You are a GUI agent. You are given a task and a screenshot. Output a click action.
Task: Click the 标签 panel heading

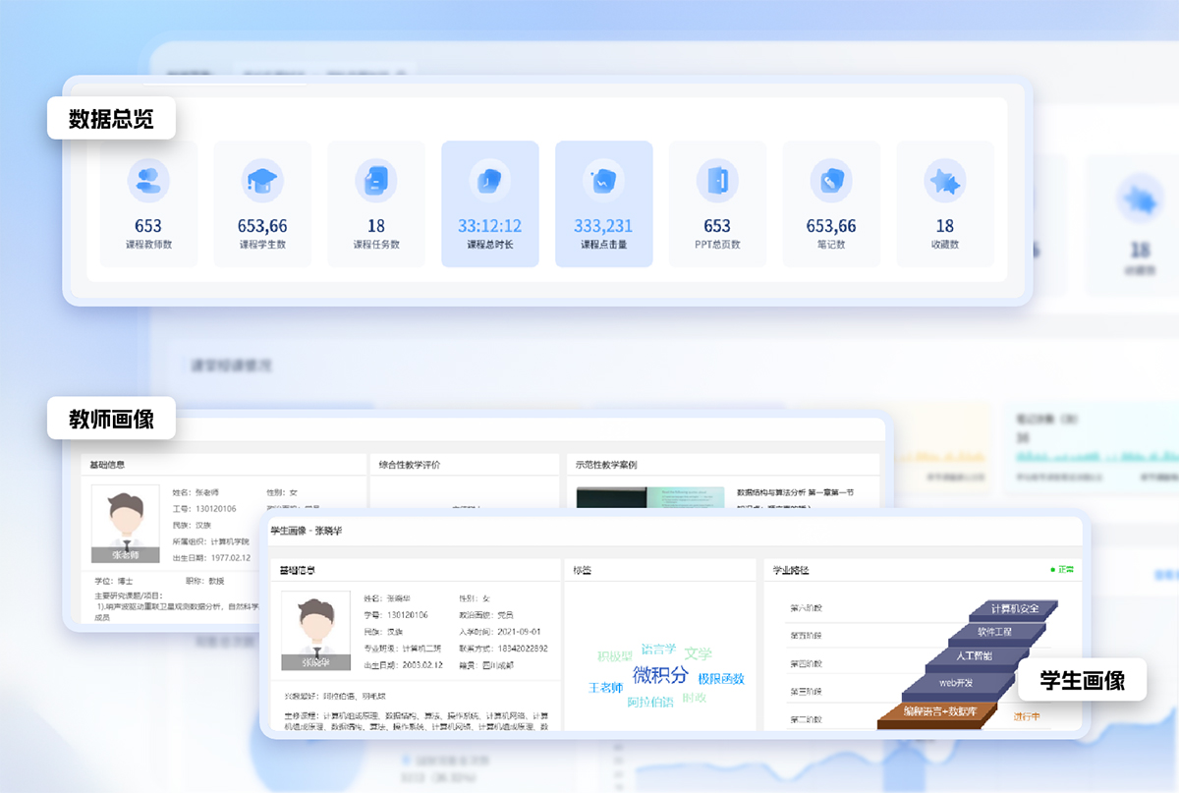click(x=583, y=570)
